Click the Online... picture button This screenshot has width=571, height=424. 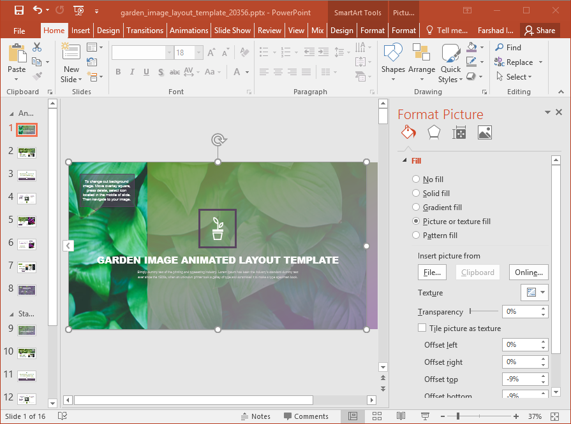(528, 272)
